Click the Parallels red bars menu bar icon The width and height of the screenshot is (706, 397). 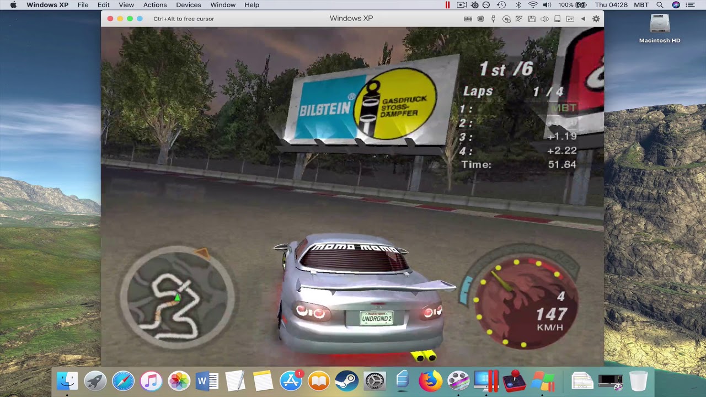pyautogui.click(x=447, y=5)
